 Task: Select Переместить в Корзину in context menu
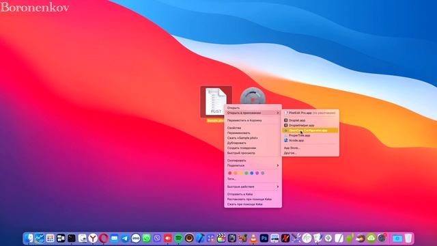pyautogui.click(x=253, y=120)
